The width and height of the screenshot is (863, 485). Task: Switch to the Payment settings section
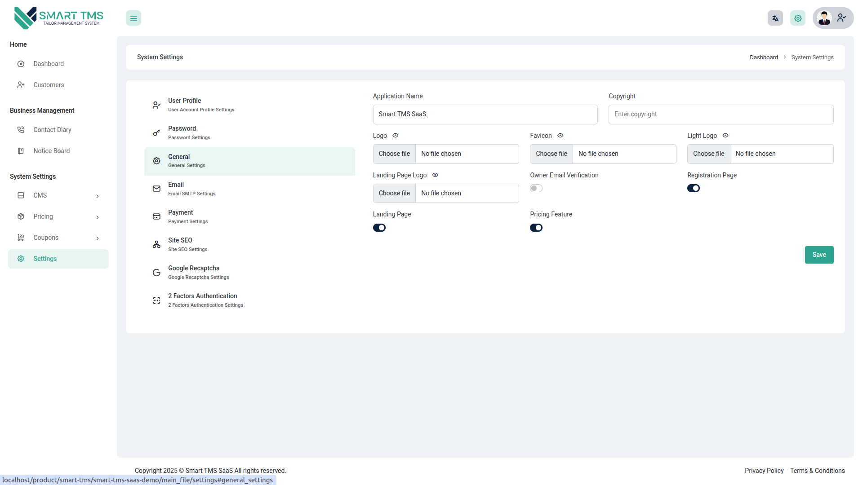point(181,216)
